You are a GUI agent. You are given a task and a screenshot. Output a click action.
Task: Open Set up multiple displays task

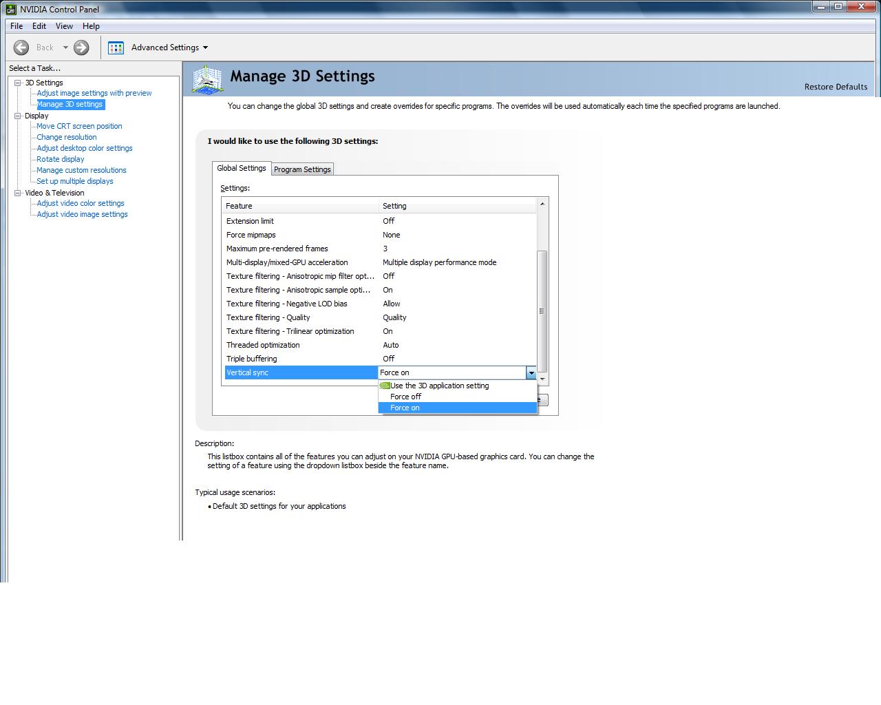pos(75,181)
